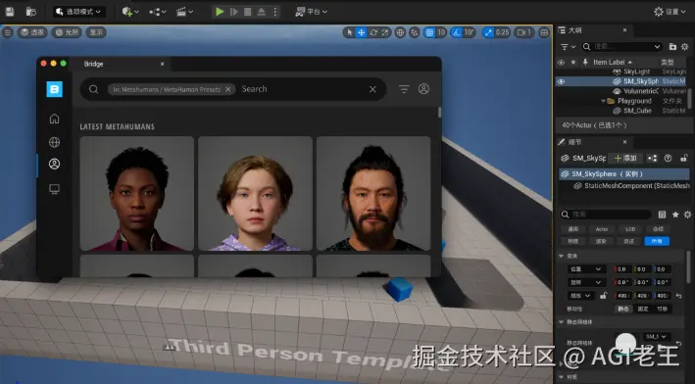
Task: Click the Save current level icon
Action: click(x=9, y=12)
